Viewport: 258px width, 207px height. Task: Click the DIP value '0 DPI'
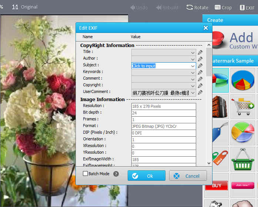tap(164, 133)
